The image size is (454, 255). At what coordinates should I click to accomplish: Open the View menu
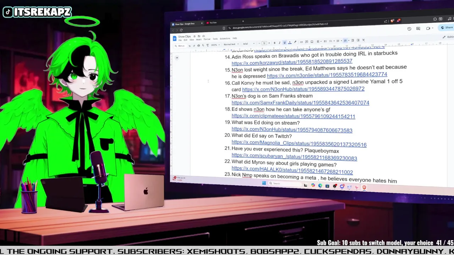point(192,40)
